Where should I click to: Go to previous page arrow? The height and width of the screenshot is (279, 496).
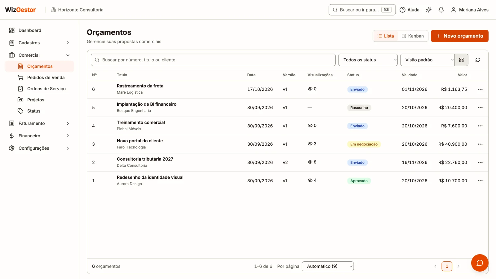point(435,266)
